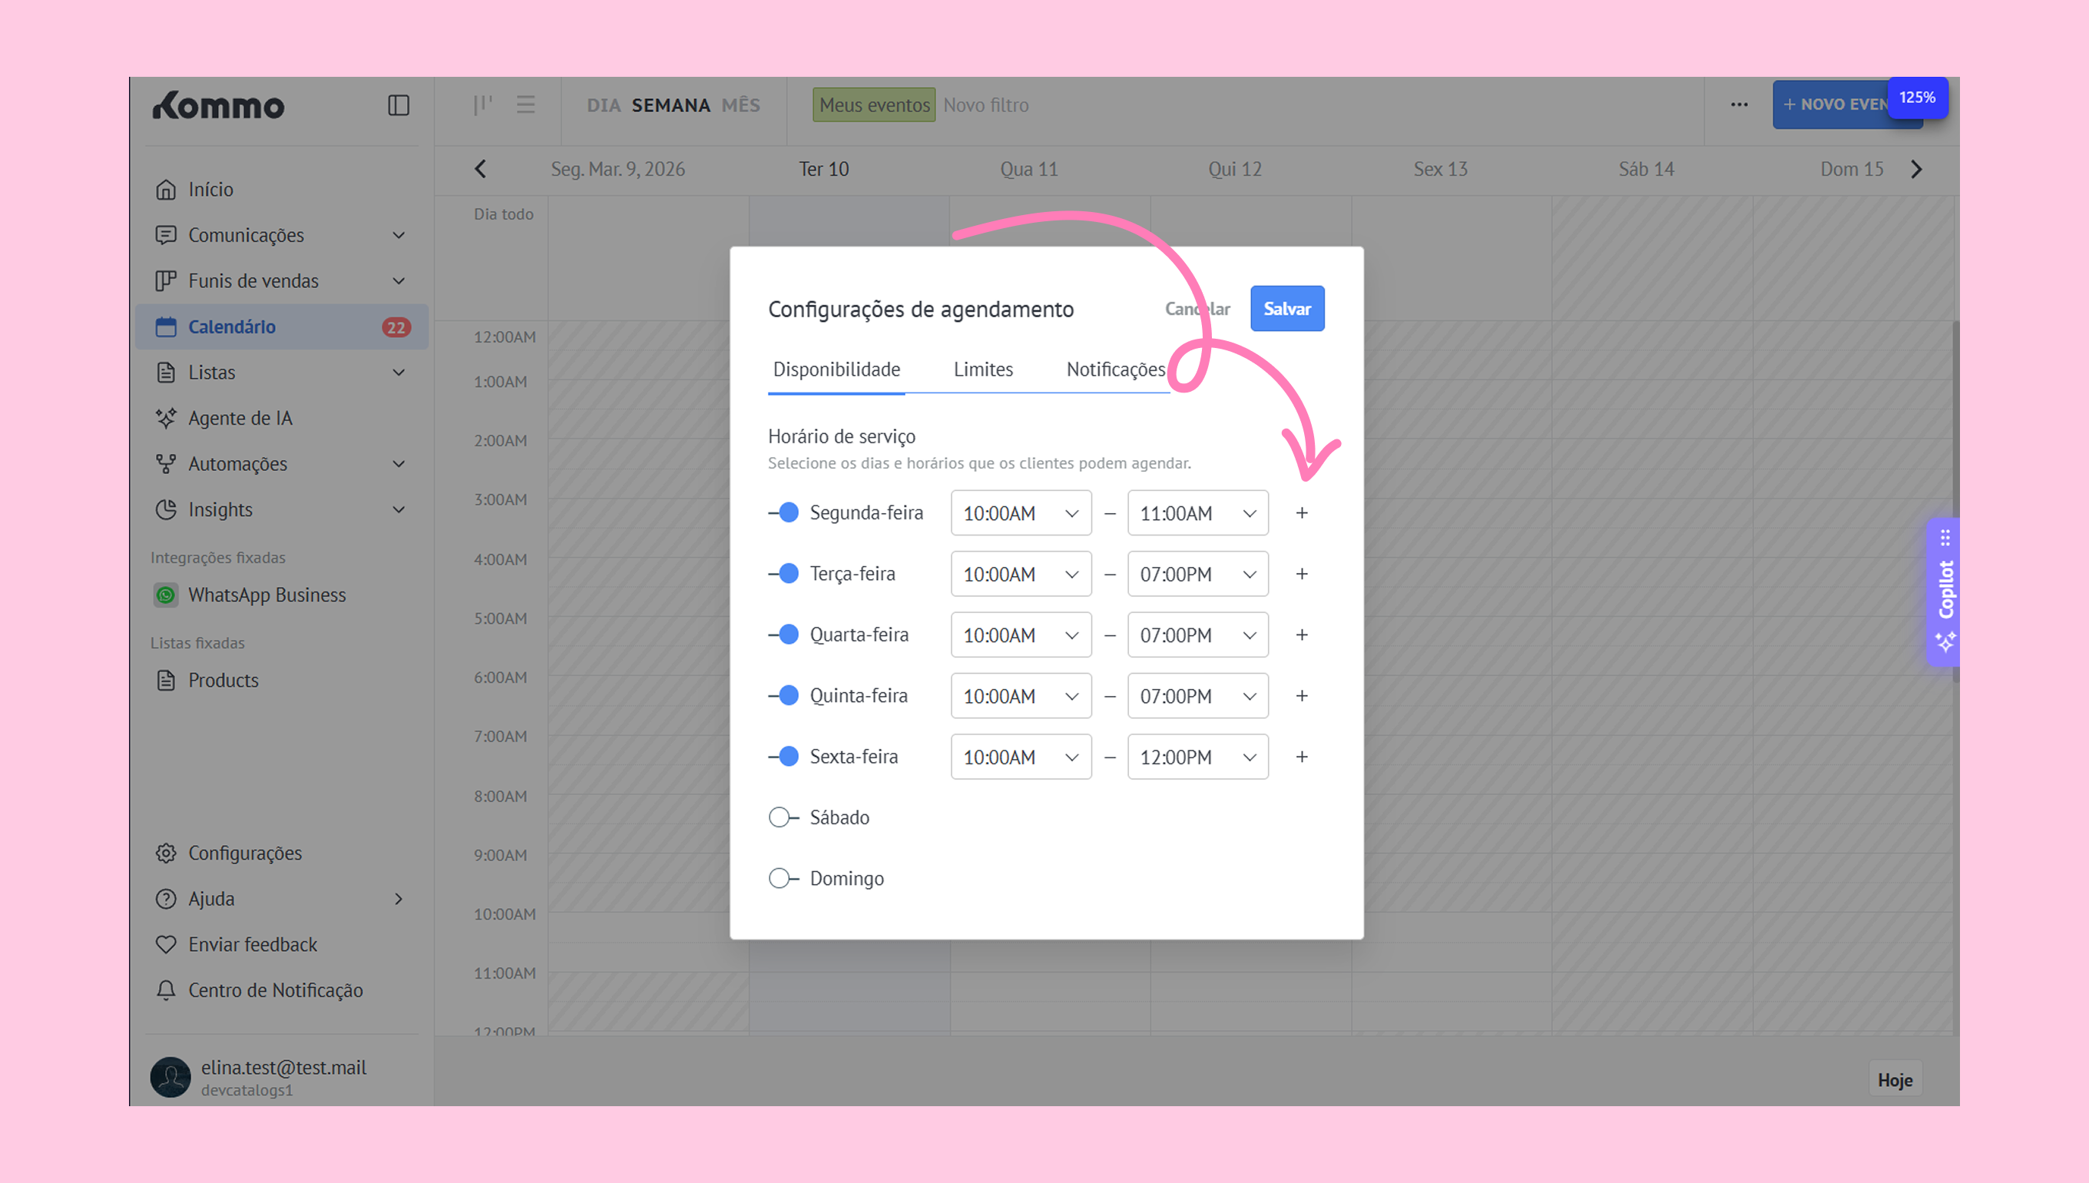
Task: Go to previous week arrow
Action: point(481,169)
